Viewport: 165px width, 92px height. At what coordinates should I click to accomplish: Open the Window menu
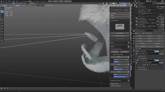[13, 1]
